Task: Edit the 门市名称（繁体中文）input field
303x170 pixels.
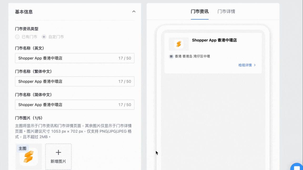Action: (75, 81)
